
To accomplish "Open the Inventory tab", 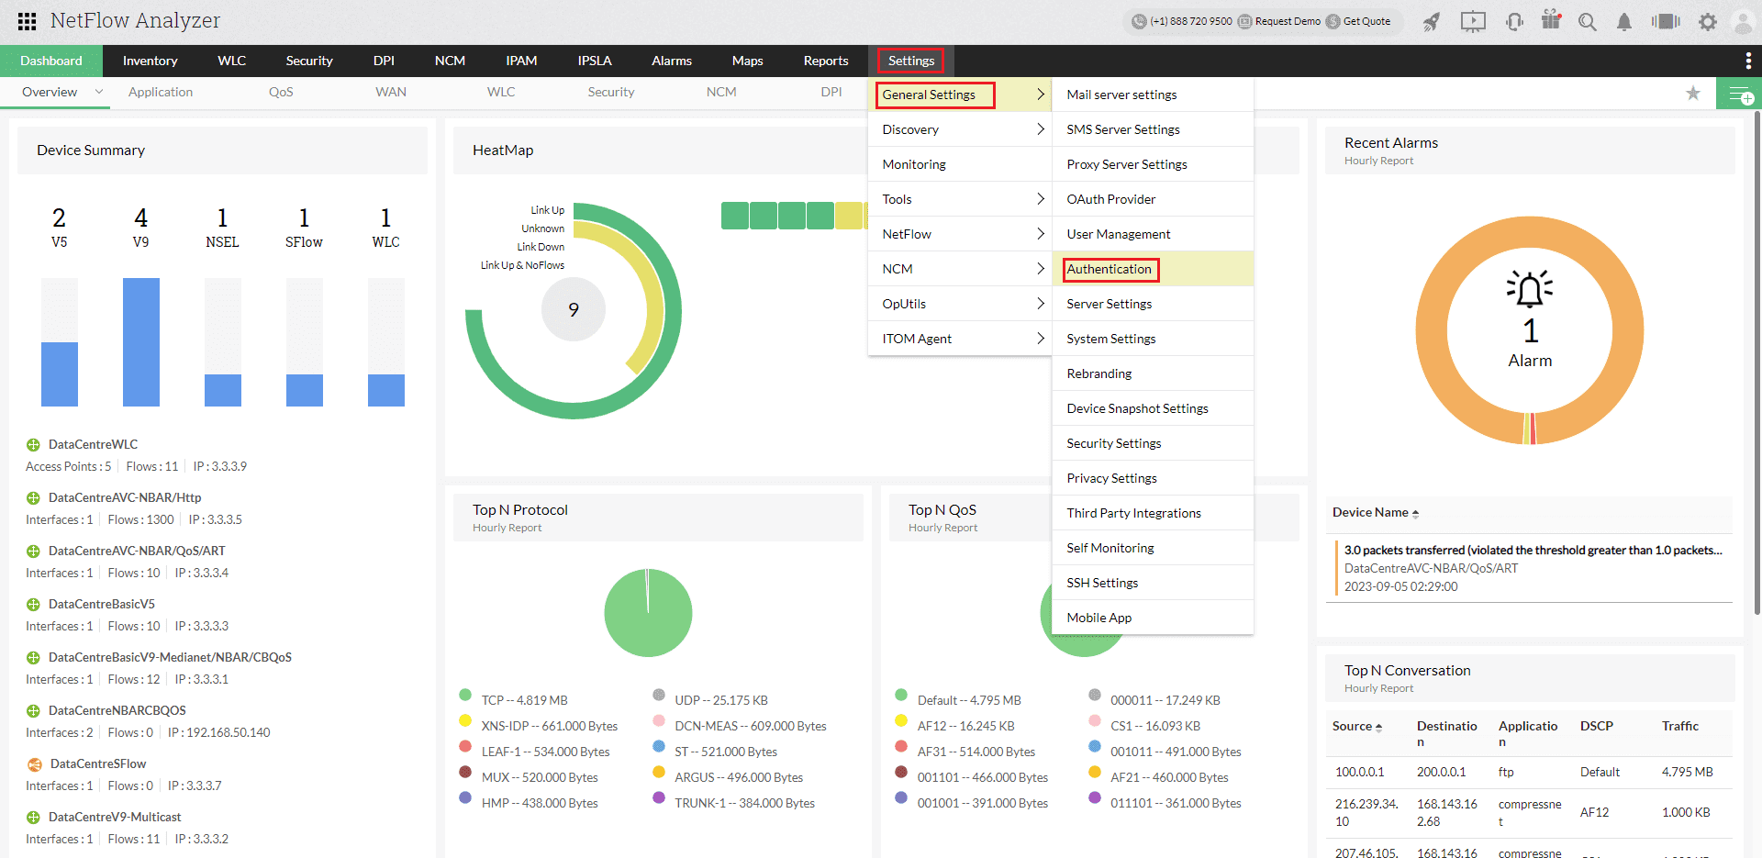I will coord(151,61).
